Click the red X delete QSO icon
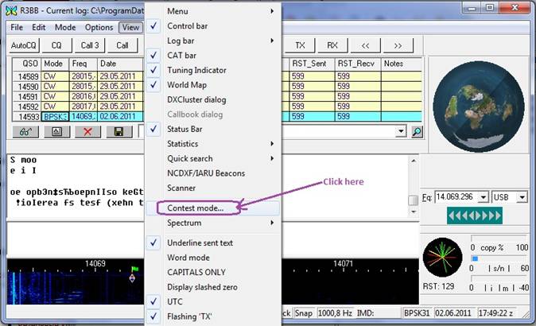The image size is (536, 326). 87,131
